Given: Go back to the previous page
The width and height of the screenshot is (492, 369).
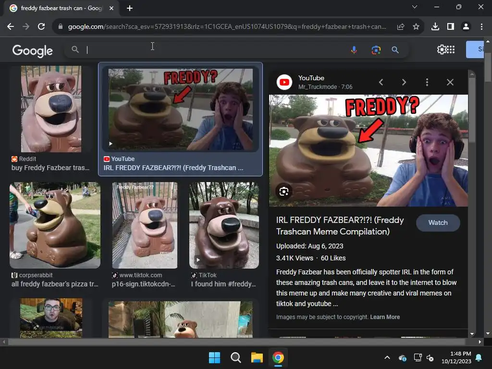Looking at the screenshot, I should 11,27.
